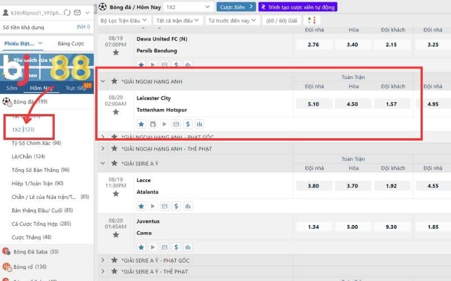Viewport: 451px width, 281px height.
Task: Select the 1X2 (123) link in the sidebar
Action: pyautogui.click(x=23, y=129)
